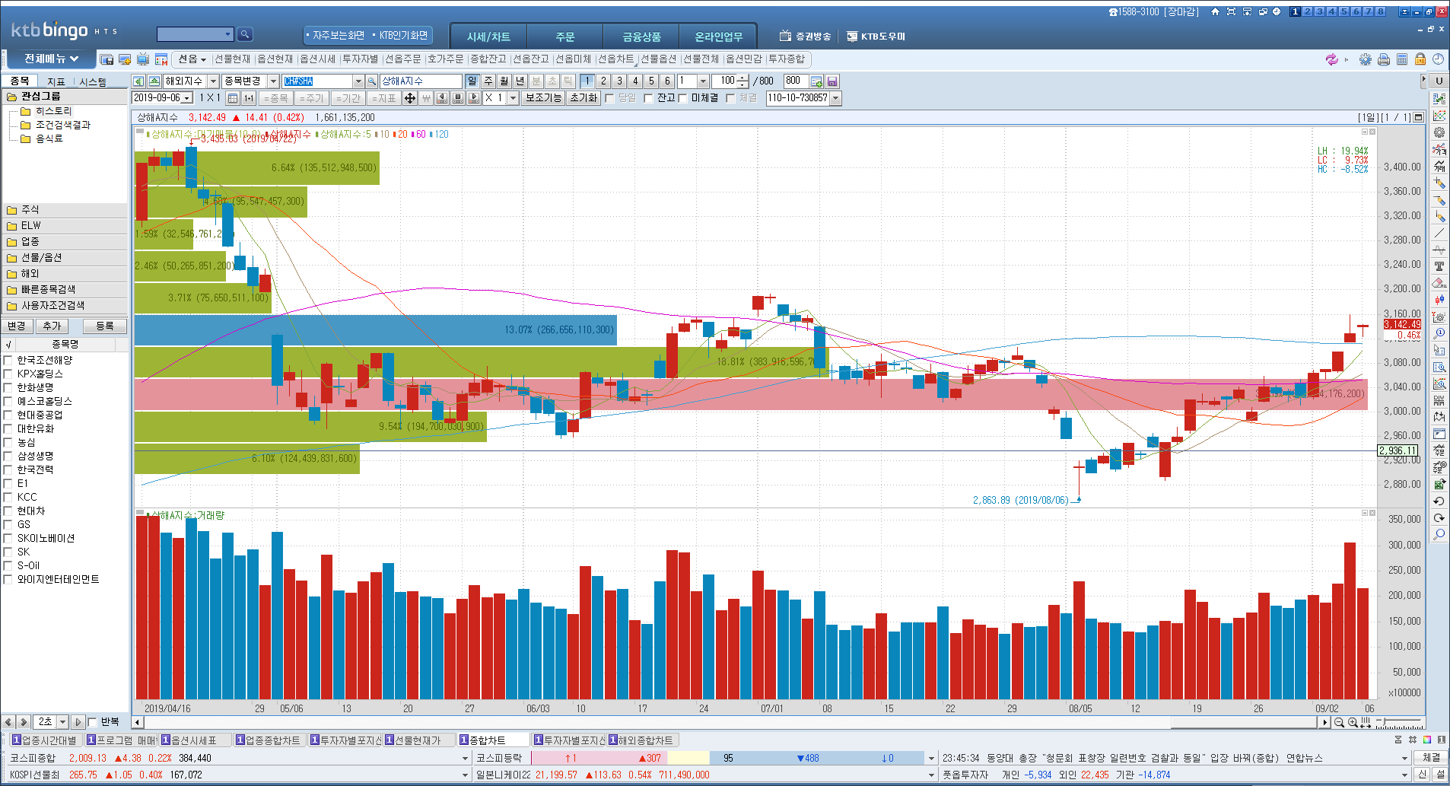The image size is (1450, 786).
Task: Open the 2초 interval dropdown
Action: (x=62, y=722)
